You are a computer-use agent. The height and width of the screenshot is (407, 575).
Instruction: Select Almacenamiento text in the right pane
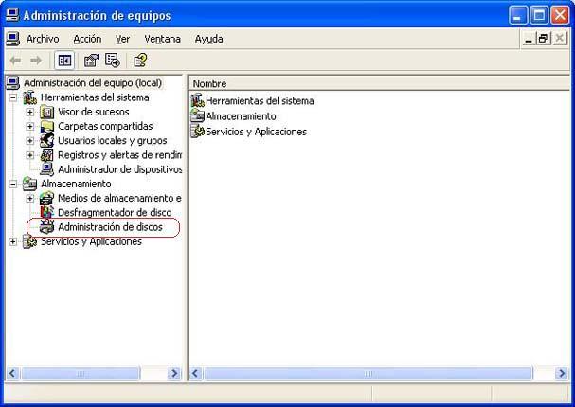coord(241,116)
